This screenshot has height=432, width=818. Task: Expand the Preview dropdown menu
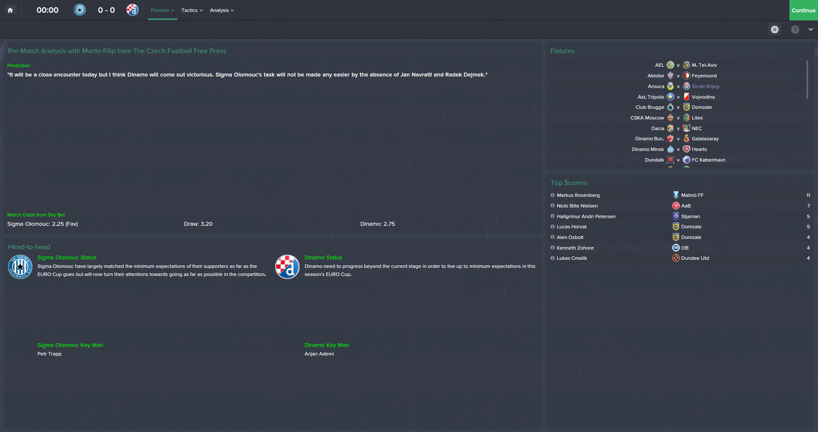point(162,10)
